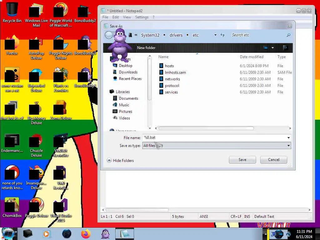This screenshot has width=320, height=240.
Task: Open the ? help menu in Notepad2
Action: point(154,17)
